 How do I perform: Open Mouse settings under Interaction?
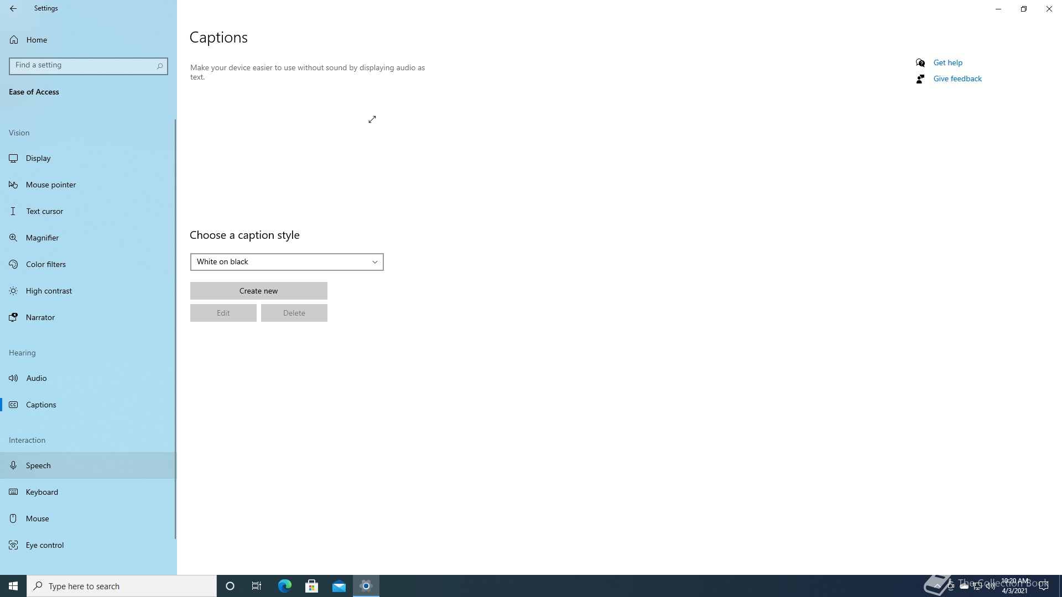point(88,519)
